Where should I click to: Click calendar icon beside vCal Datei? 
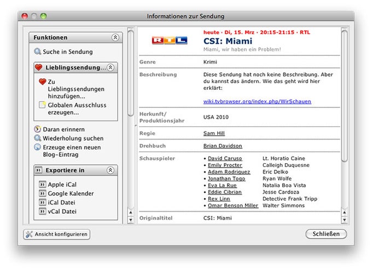point(42,211)
